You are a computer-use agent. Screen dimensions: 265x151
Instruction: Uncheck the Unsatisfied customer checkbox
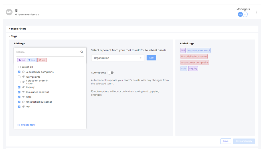tap(19, 102)
